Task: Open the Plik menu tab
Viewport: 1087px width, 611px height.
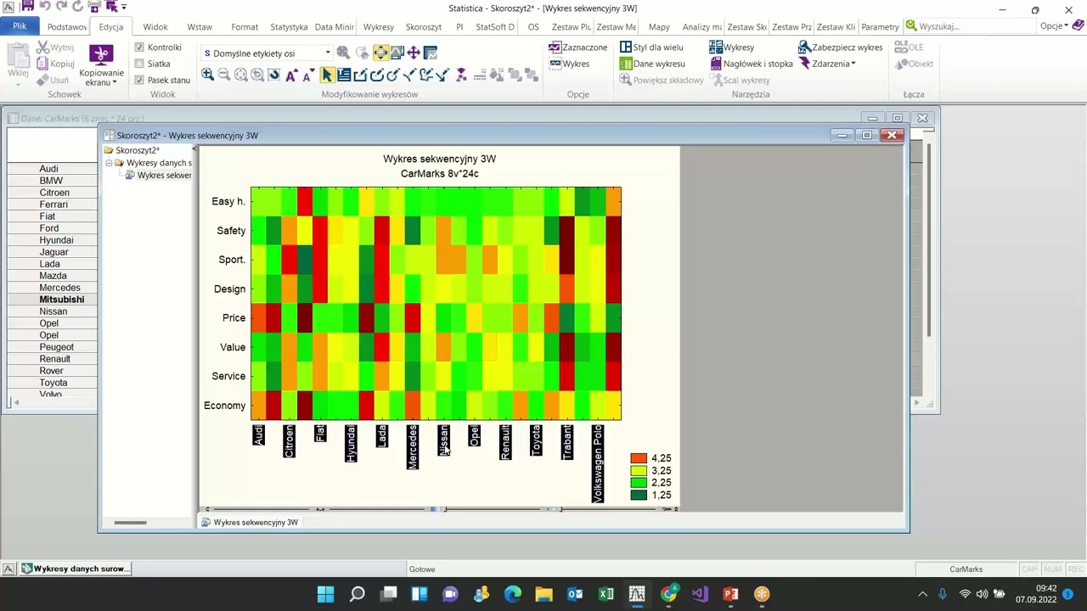Action: (20, 26)
